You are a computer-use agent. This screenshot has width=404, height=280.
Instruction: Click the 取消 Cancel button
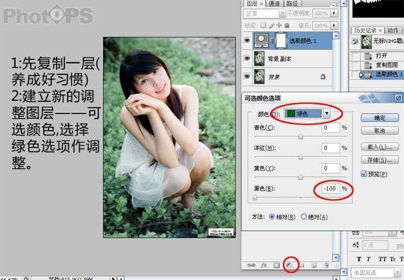[x=380, y=131]
